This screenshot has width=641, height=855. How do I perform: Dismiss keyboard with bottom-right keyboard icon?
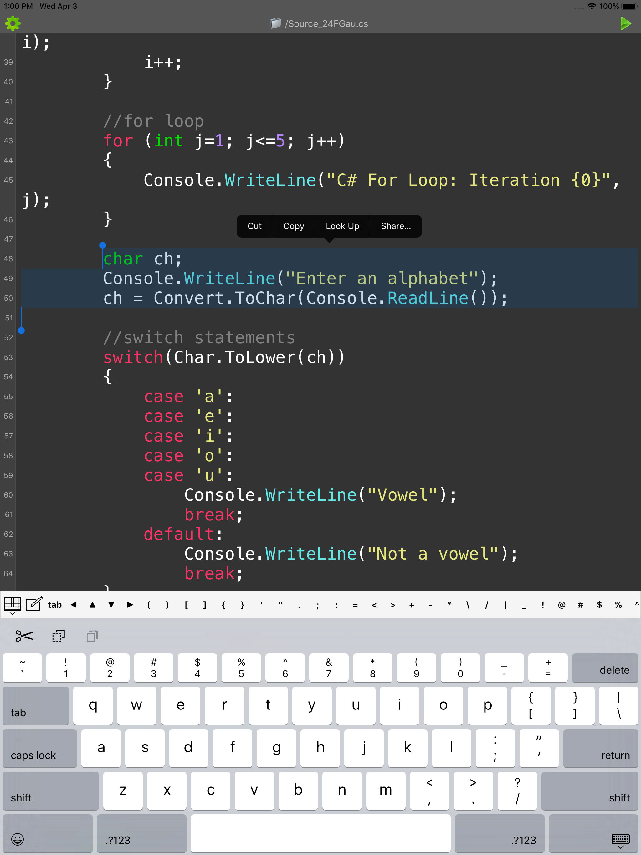620,840
